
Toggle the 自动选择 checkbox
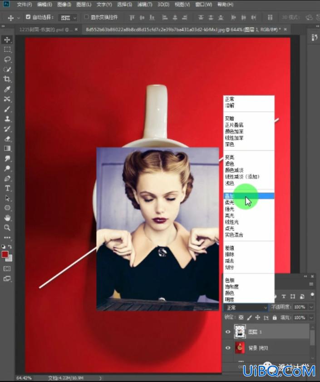pos(28,17)
